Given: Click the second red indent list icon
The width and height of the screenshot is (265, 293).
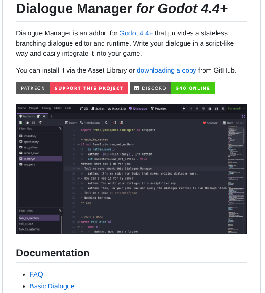Looking at the screenshot, I should click(x=121, y=123).
